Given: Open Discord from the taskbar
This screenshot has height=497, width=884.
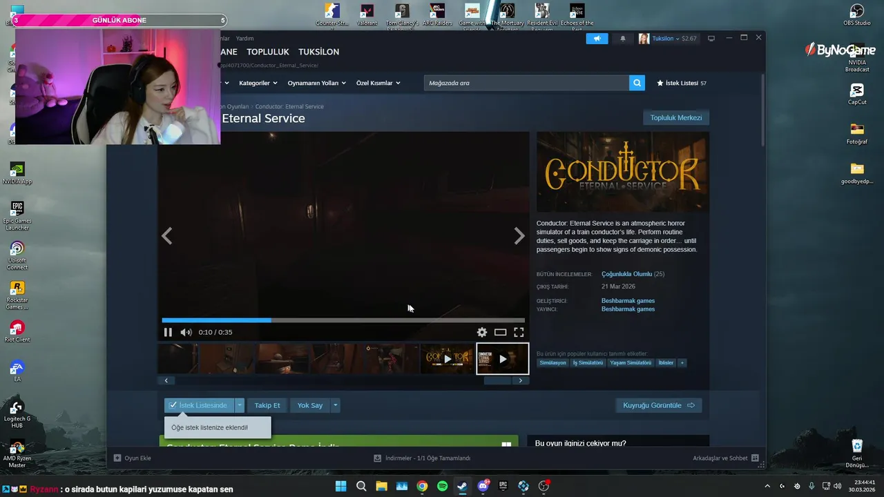Looking at the screenshot, I should [x=483, y=486].
